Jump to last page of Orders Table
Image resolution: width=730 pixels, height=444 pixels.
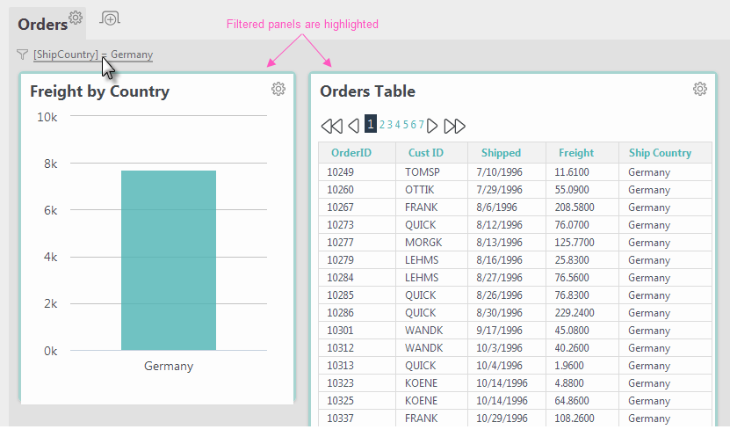[454, 126]
